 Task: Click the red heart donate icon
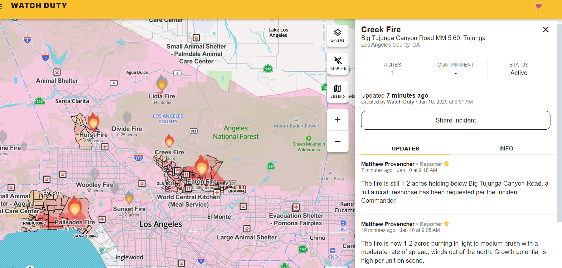pyautogui.click(x=539, y=6)
